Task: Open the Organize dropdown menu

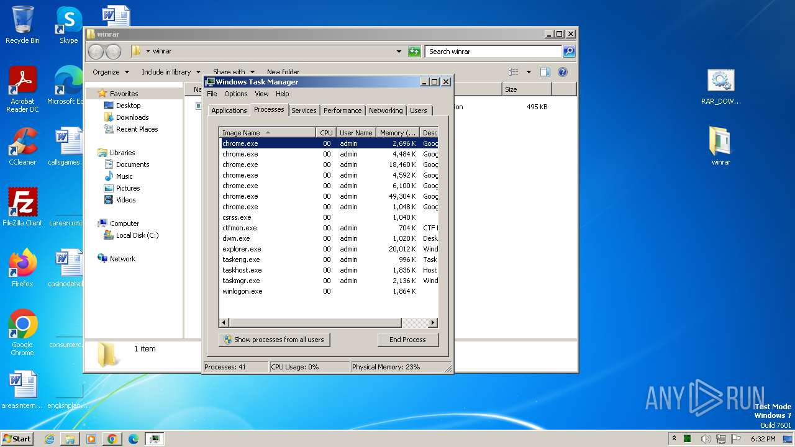Action: [111, 72]
